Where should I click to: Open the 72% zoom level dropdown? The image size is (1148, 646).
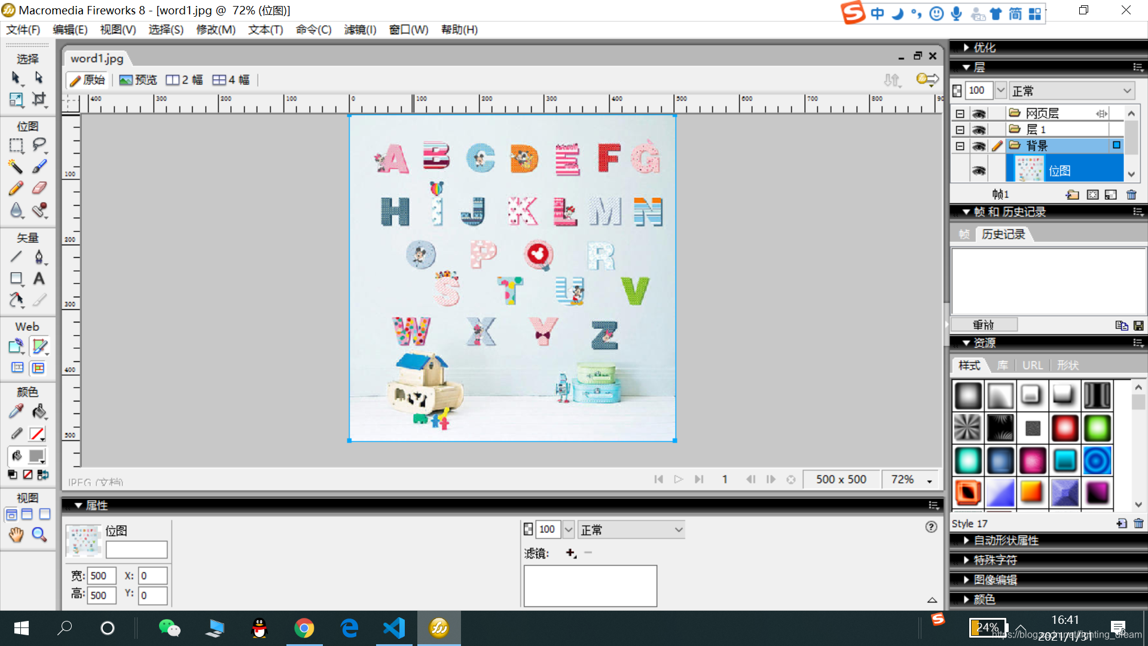click(929, 480)
